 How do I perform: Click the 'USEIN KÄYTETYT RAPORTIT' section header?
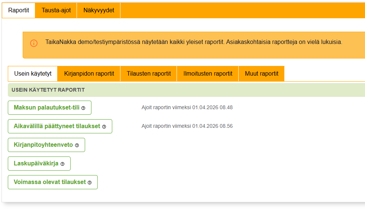point(187,90)
